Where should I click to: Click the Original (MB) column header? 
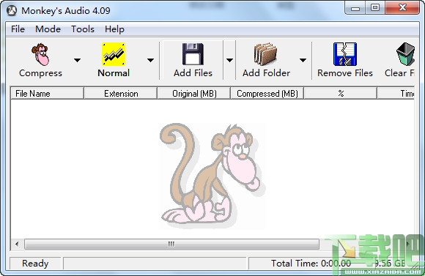[x=193, y=94]
